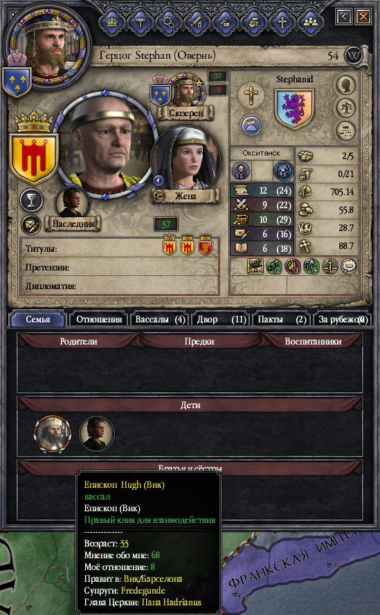This screenshot has width=380, height=615.
Task: Click the ambitions goblet icon
Action: point(31,199)
